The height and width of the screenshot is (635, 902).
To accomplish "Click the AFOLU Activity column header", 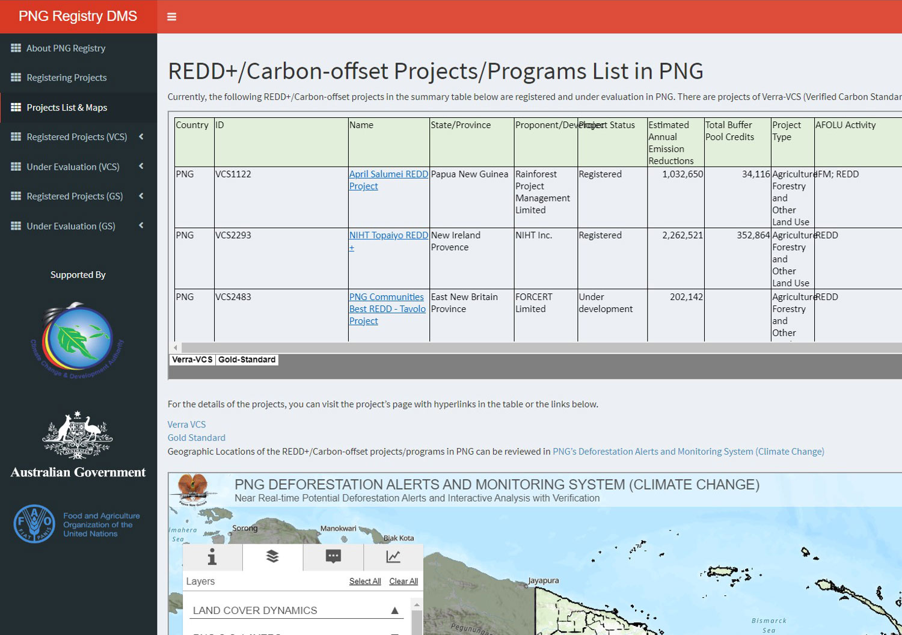I will coord(858,143).
